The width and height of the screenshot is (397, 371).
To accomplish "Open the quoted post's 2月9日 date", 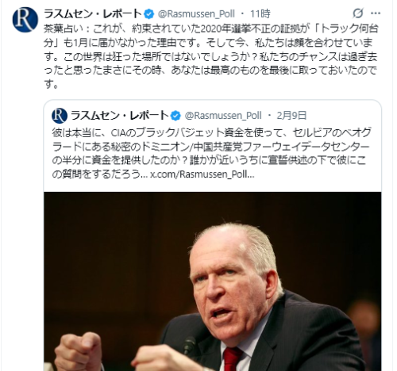I will [291, 116].
